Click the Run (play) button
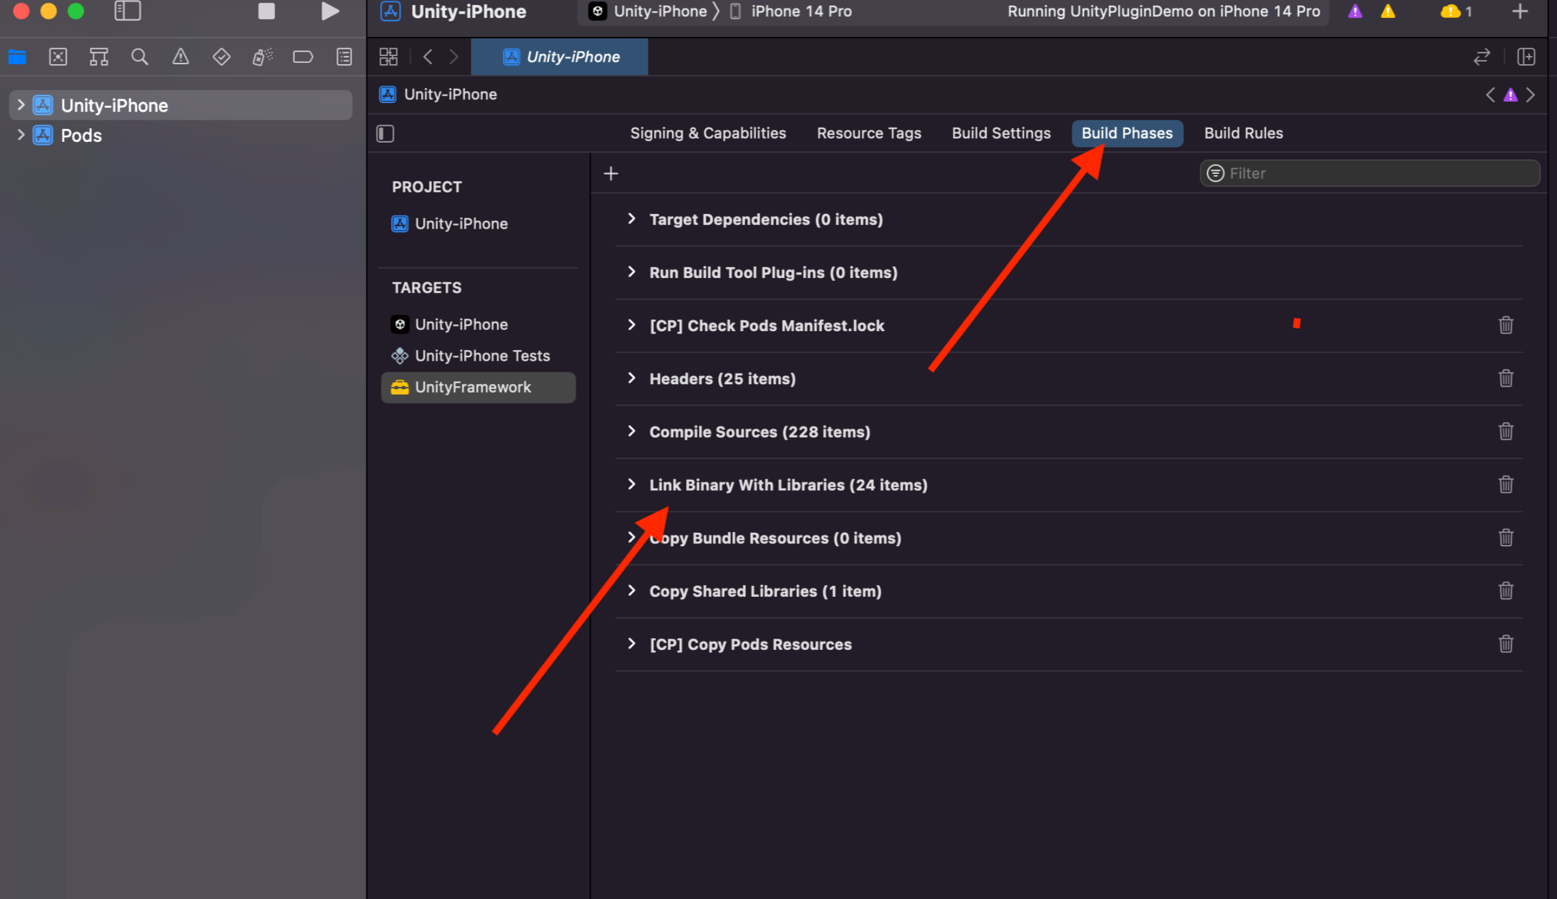The image size is (1557, 899). 330,11
